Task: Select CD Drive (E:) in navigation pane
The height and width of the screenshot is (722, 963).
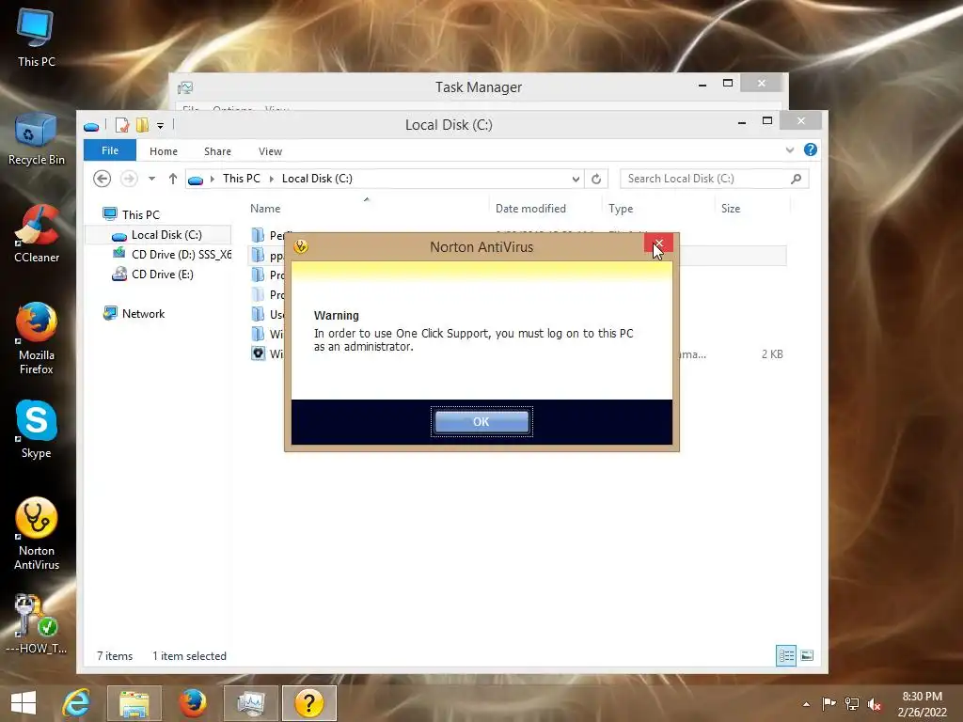Action: point(153,274)
